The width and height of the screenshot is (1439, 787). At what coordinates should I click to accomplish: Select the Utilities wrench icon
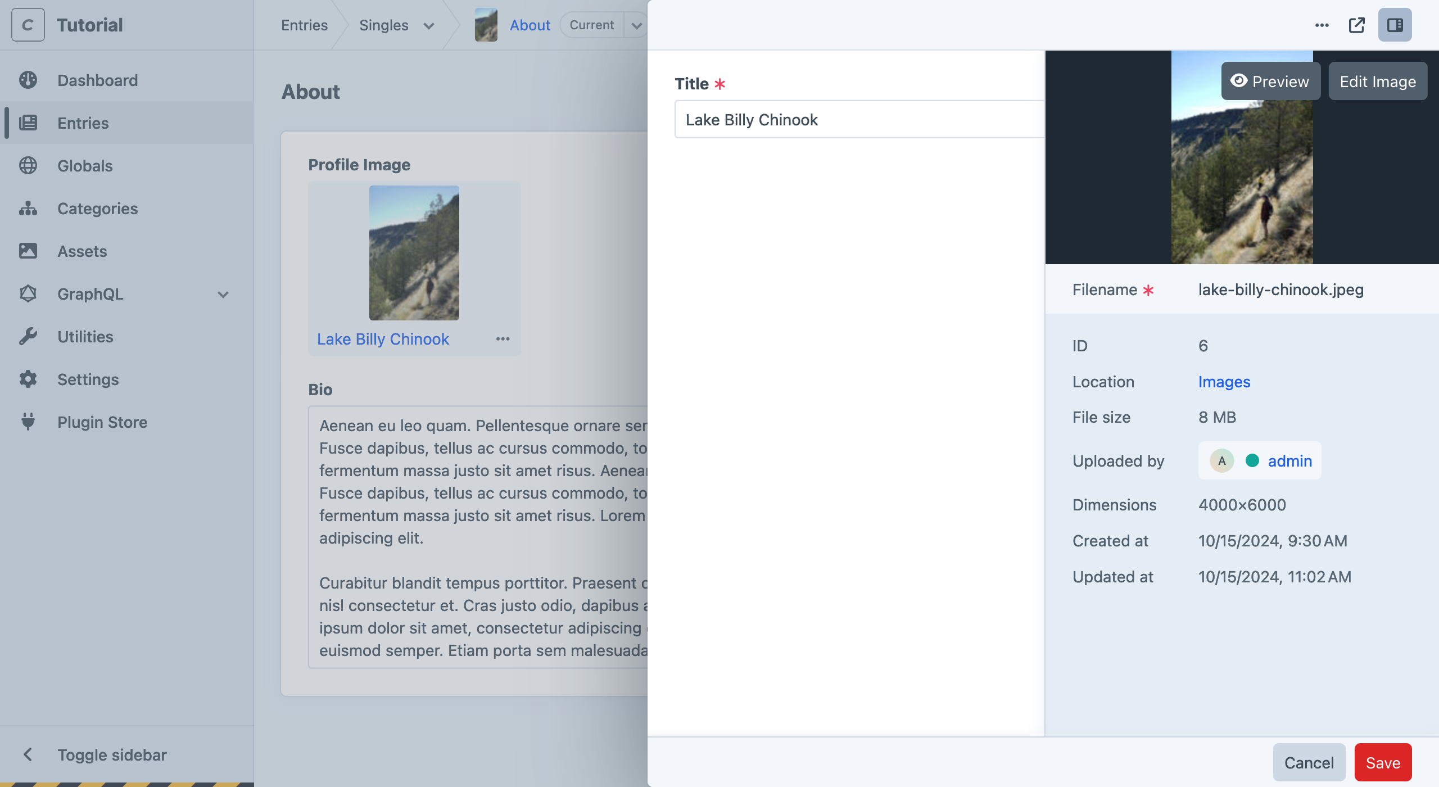coord(29,336)
